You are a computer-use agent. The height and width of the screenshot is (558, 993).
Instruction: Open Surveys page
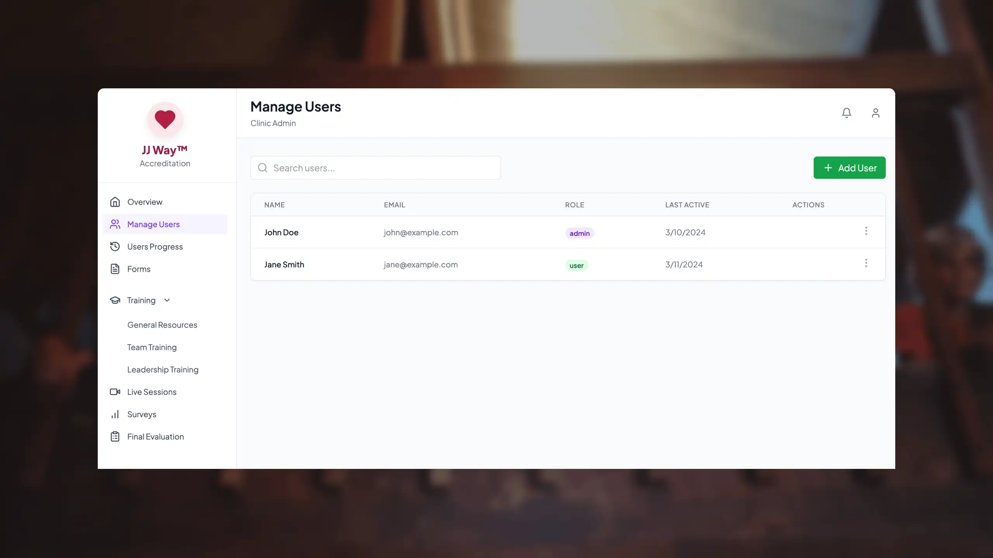coord(165,414)
